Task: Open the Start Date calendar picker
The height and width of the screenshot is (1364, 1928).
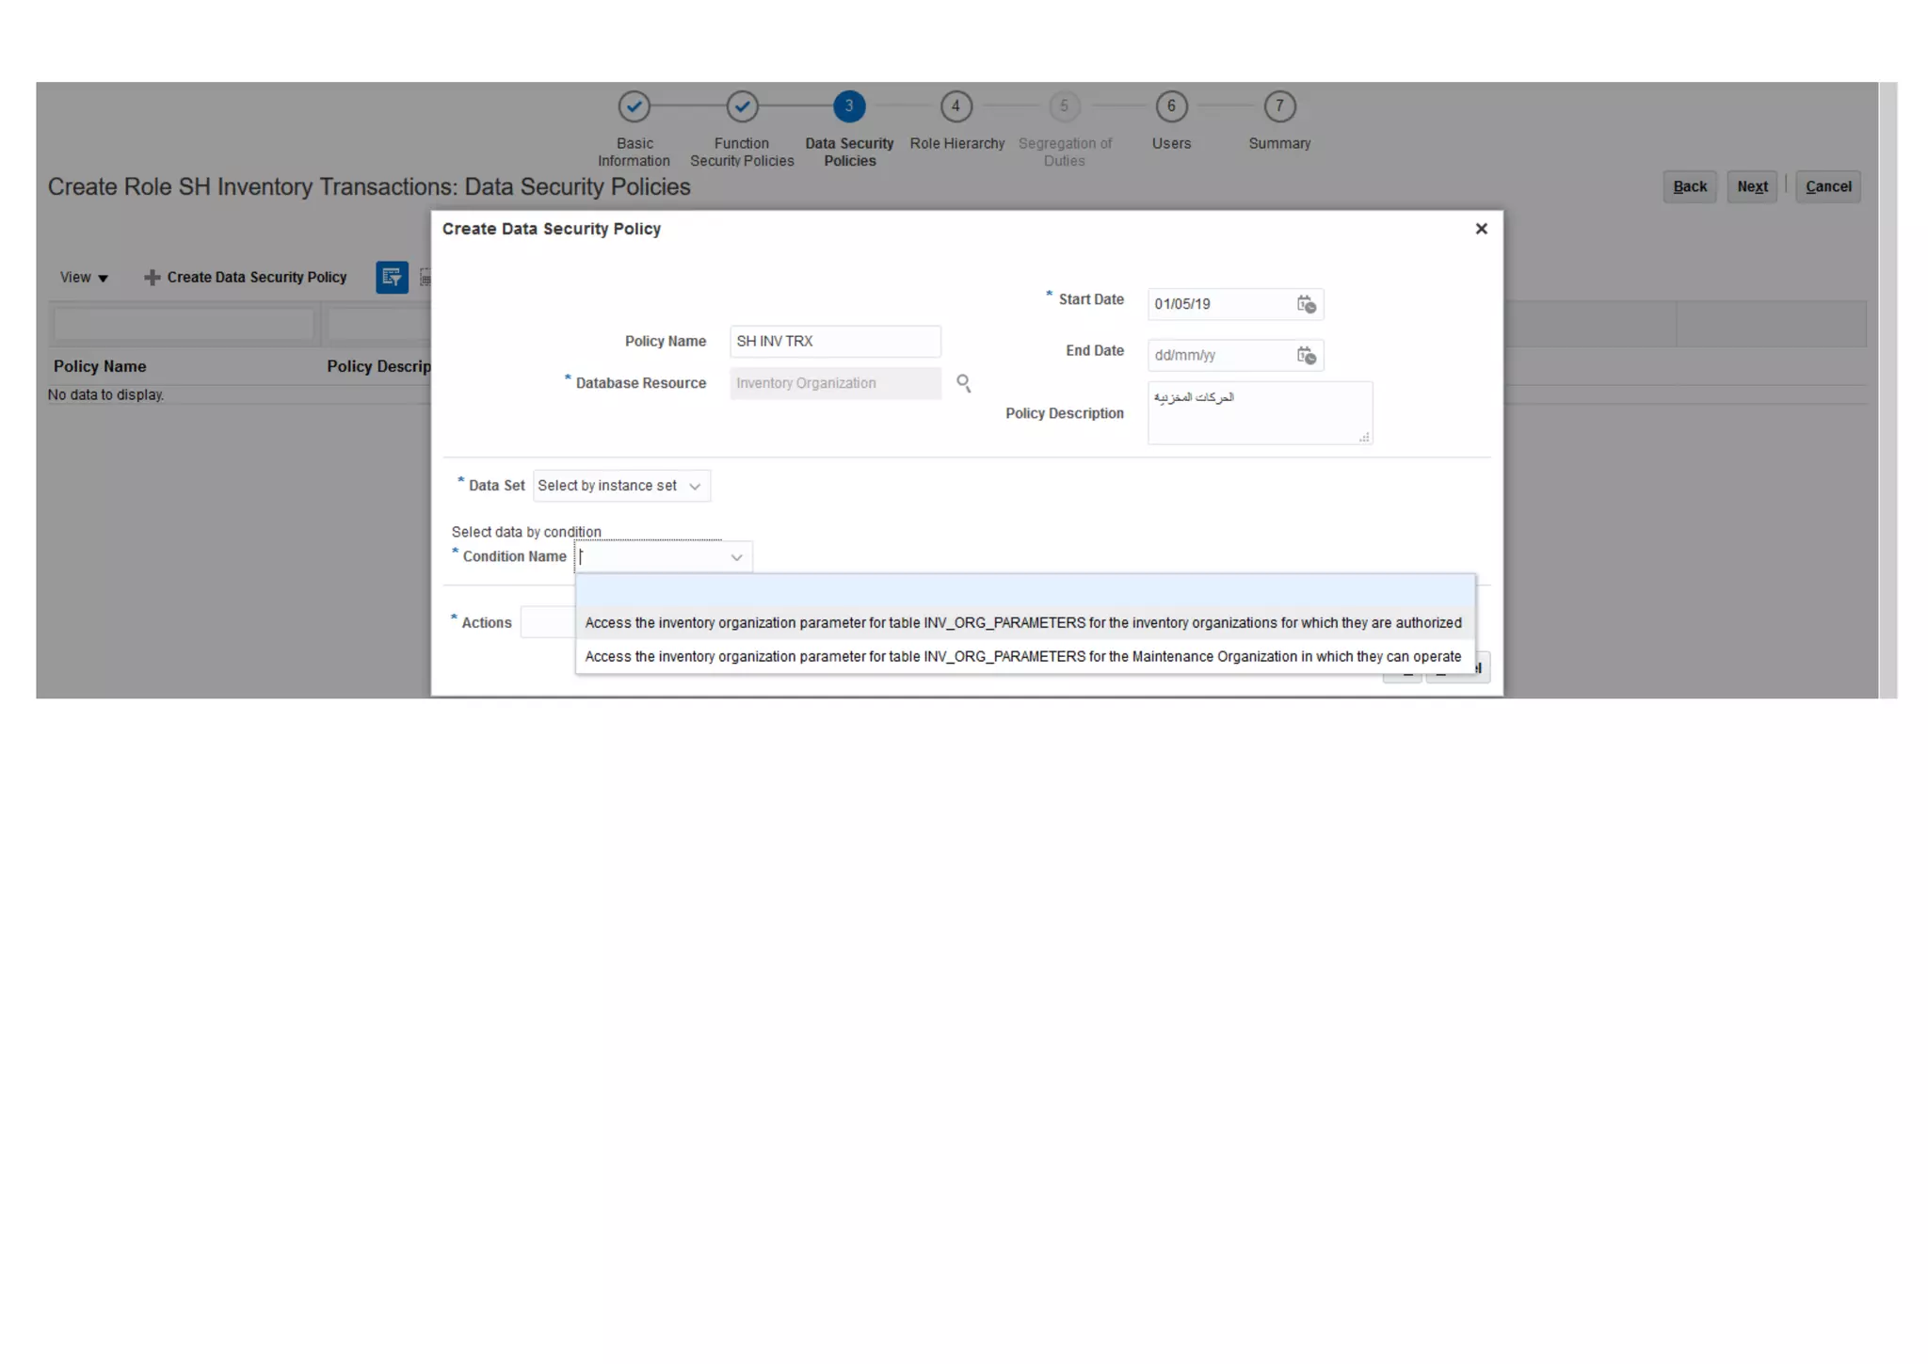Action: (x=1306, y=304)
